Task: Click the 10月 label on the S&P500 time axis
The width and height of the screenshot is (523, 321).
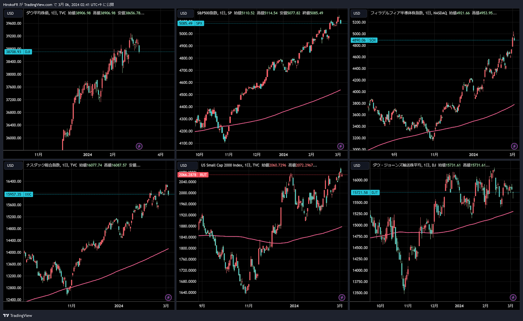Action: pos(199,155)
